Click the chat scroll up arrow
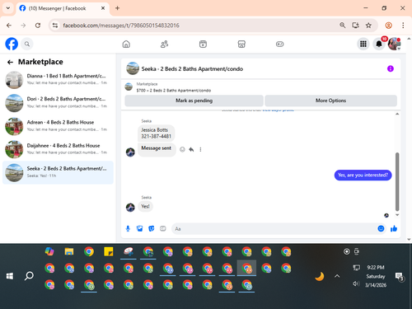Screen dimensions: 412x309 tap(397, 114)
